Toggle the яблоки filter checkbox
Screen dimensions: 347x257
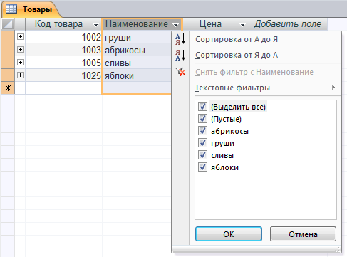tap(202, 167)
